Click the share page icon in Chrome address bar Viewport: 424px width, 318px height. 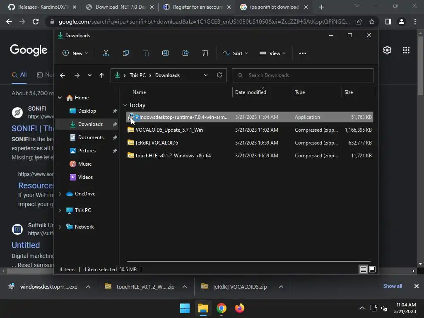pos(359,22)
